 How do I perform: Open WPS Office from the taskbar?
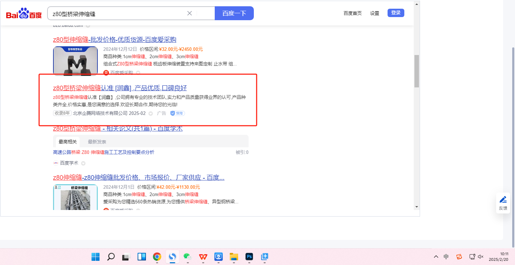pyautogui.click(x=203, y=257)
